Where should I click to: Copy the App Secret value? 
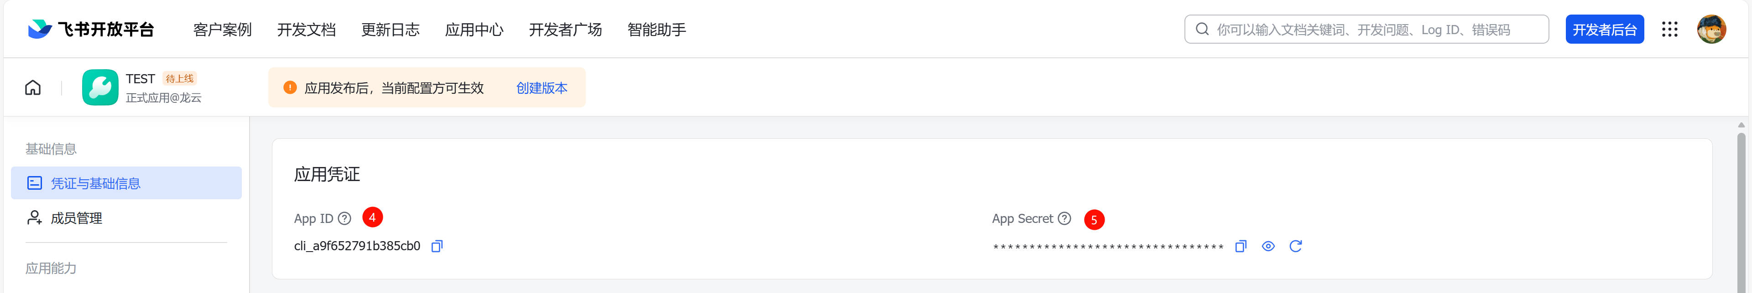(1241, 246)
